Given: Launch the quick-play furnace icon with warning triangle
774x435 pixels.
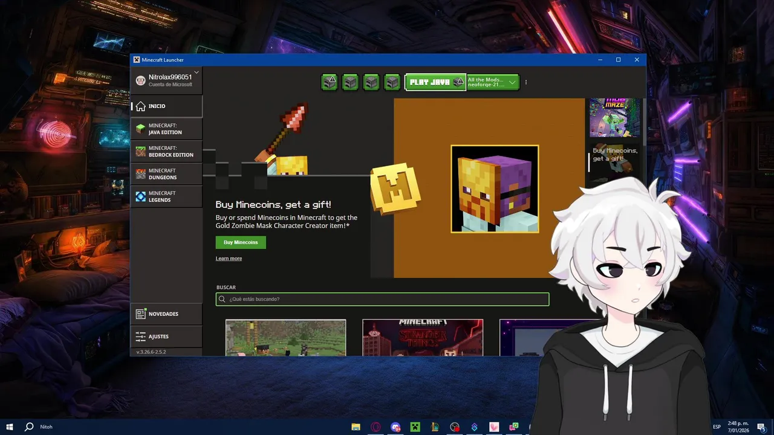Looking at the screenshot, I should pos(330,82).
